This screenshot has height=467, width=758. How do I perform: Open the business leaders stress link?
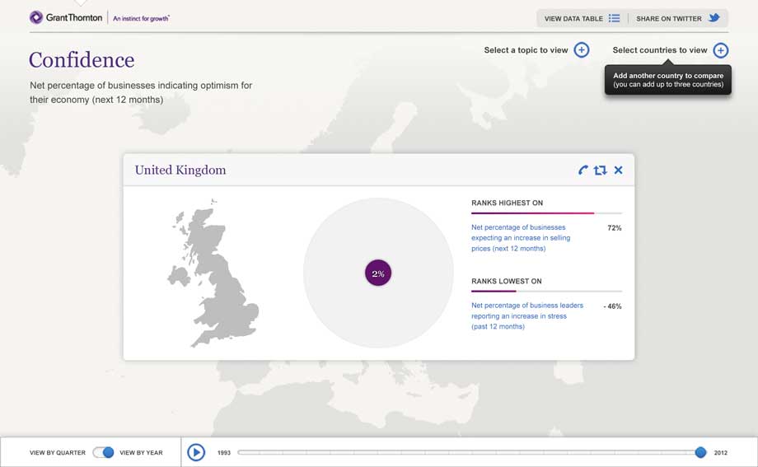tap(526, 315)
